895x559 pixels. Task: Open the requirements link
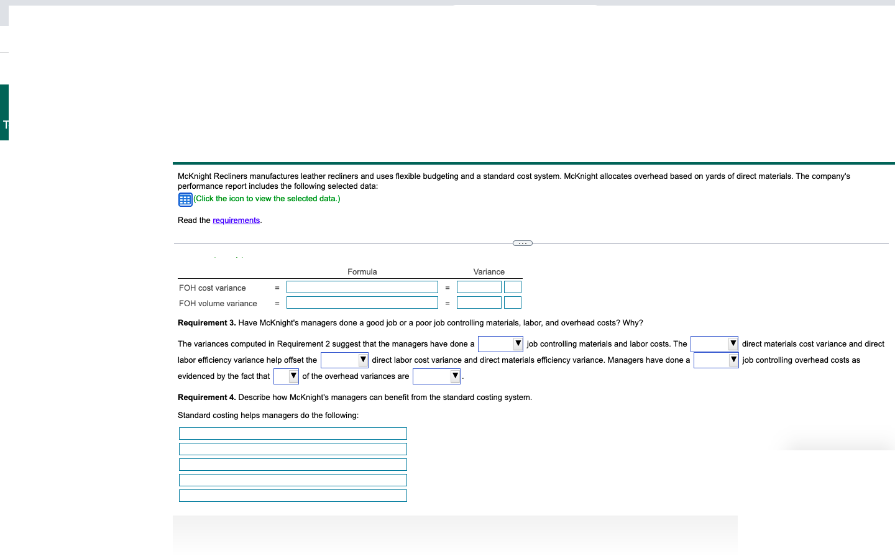click(236, 220)
